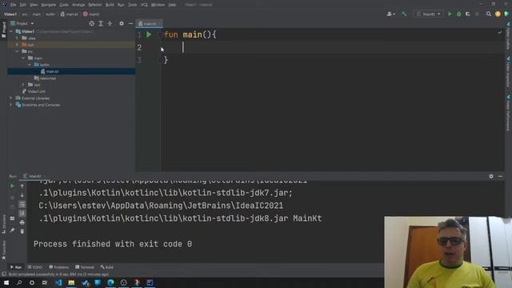Screen dimensions: 512x288
Task: Click the Run tool window button at the bottom
Action: [x=16, y=267]
